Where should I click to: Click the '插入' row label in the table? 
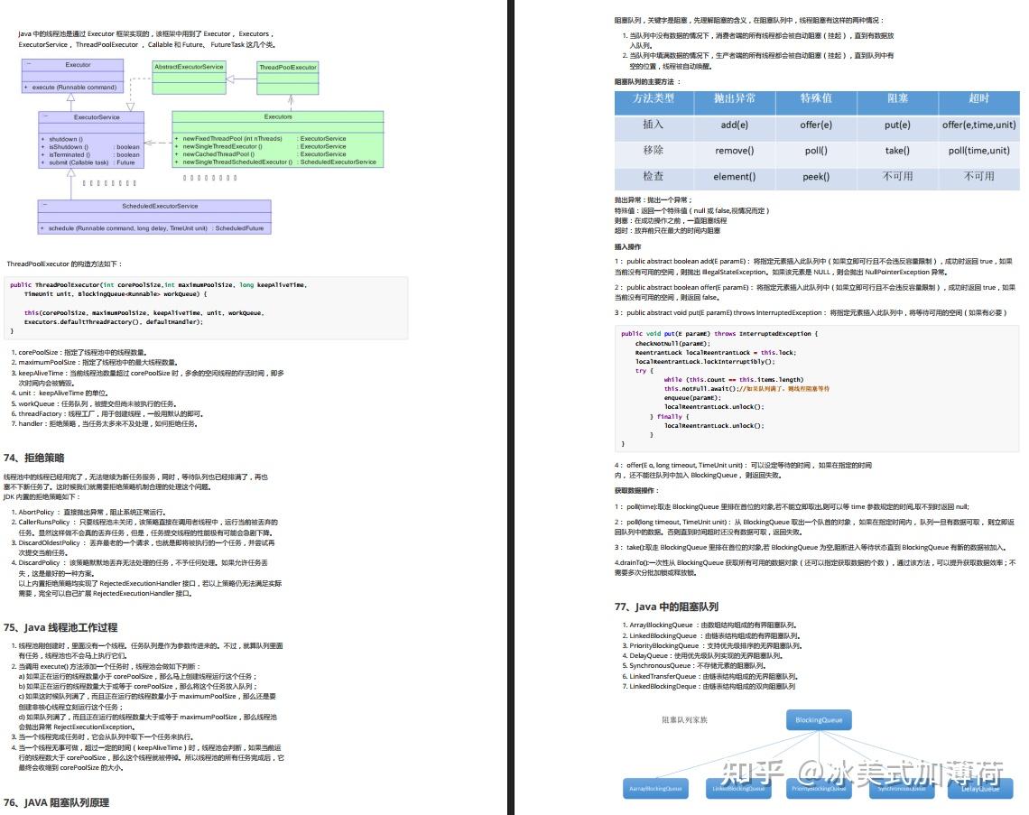653,125
